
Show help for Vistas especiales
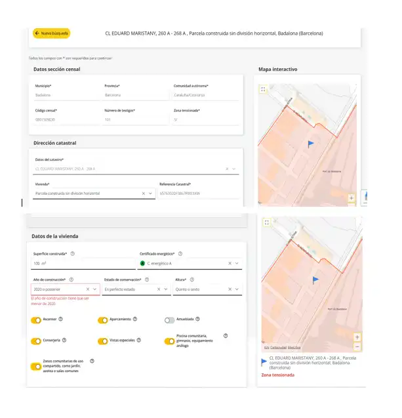point(139,340)
